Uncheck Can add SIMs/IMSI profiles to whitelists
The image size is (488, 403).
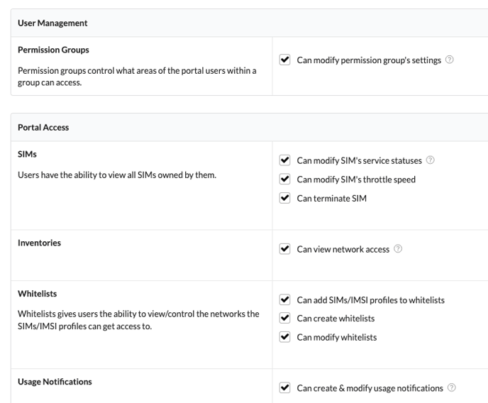(285, 299)
